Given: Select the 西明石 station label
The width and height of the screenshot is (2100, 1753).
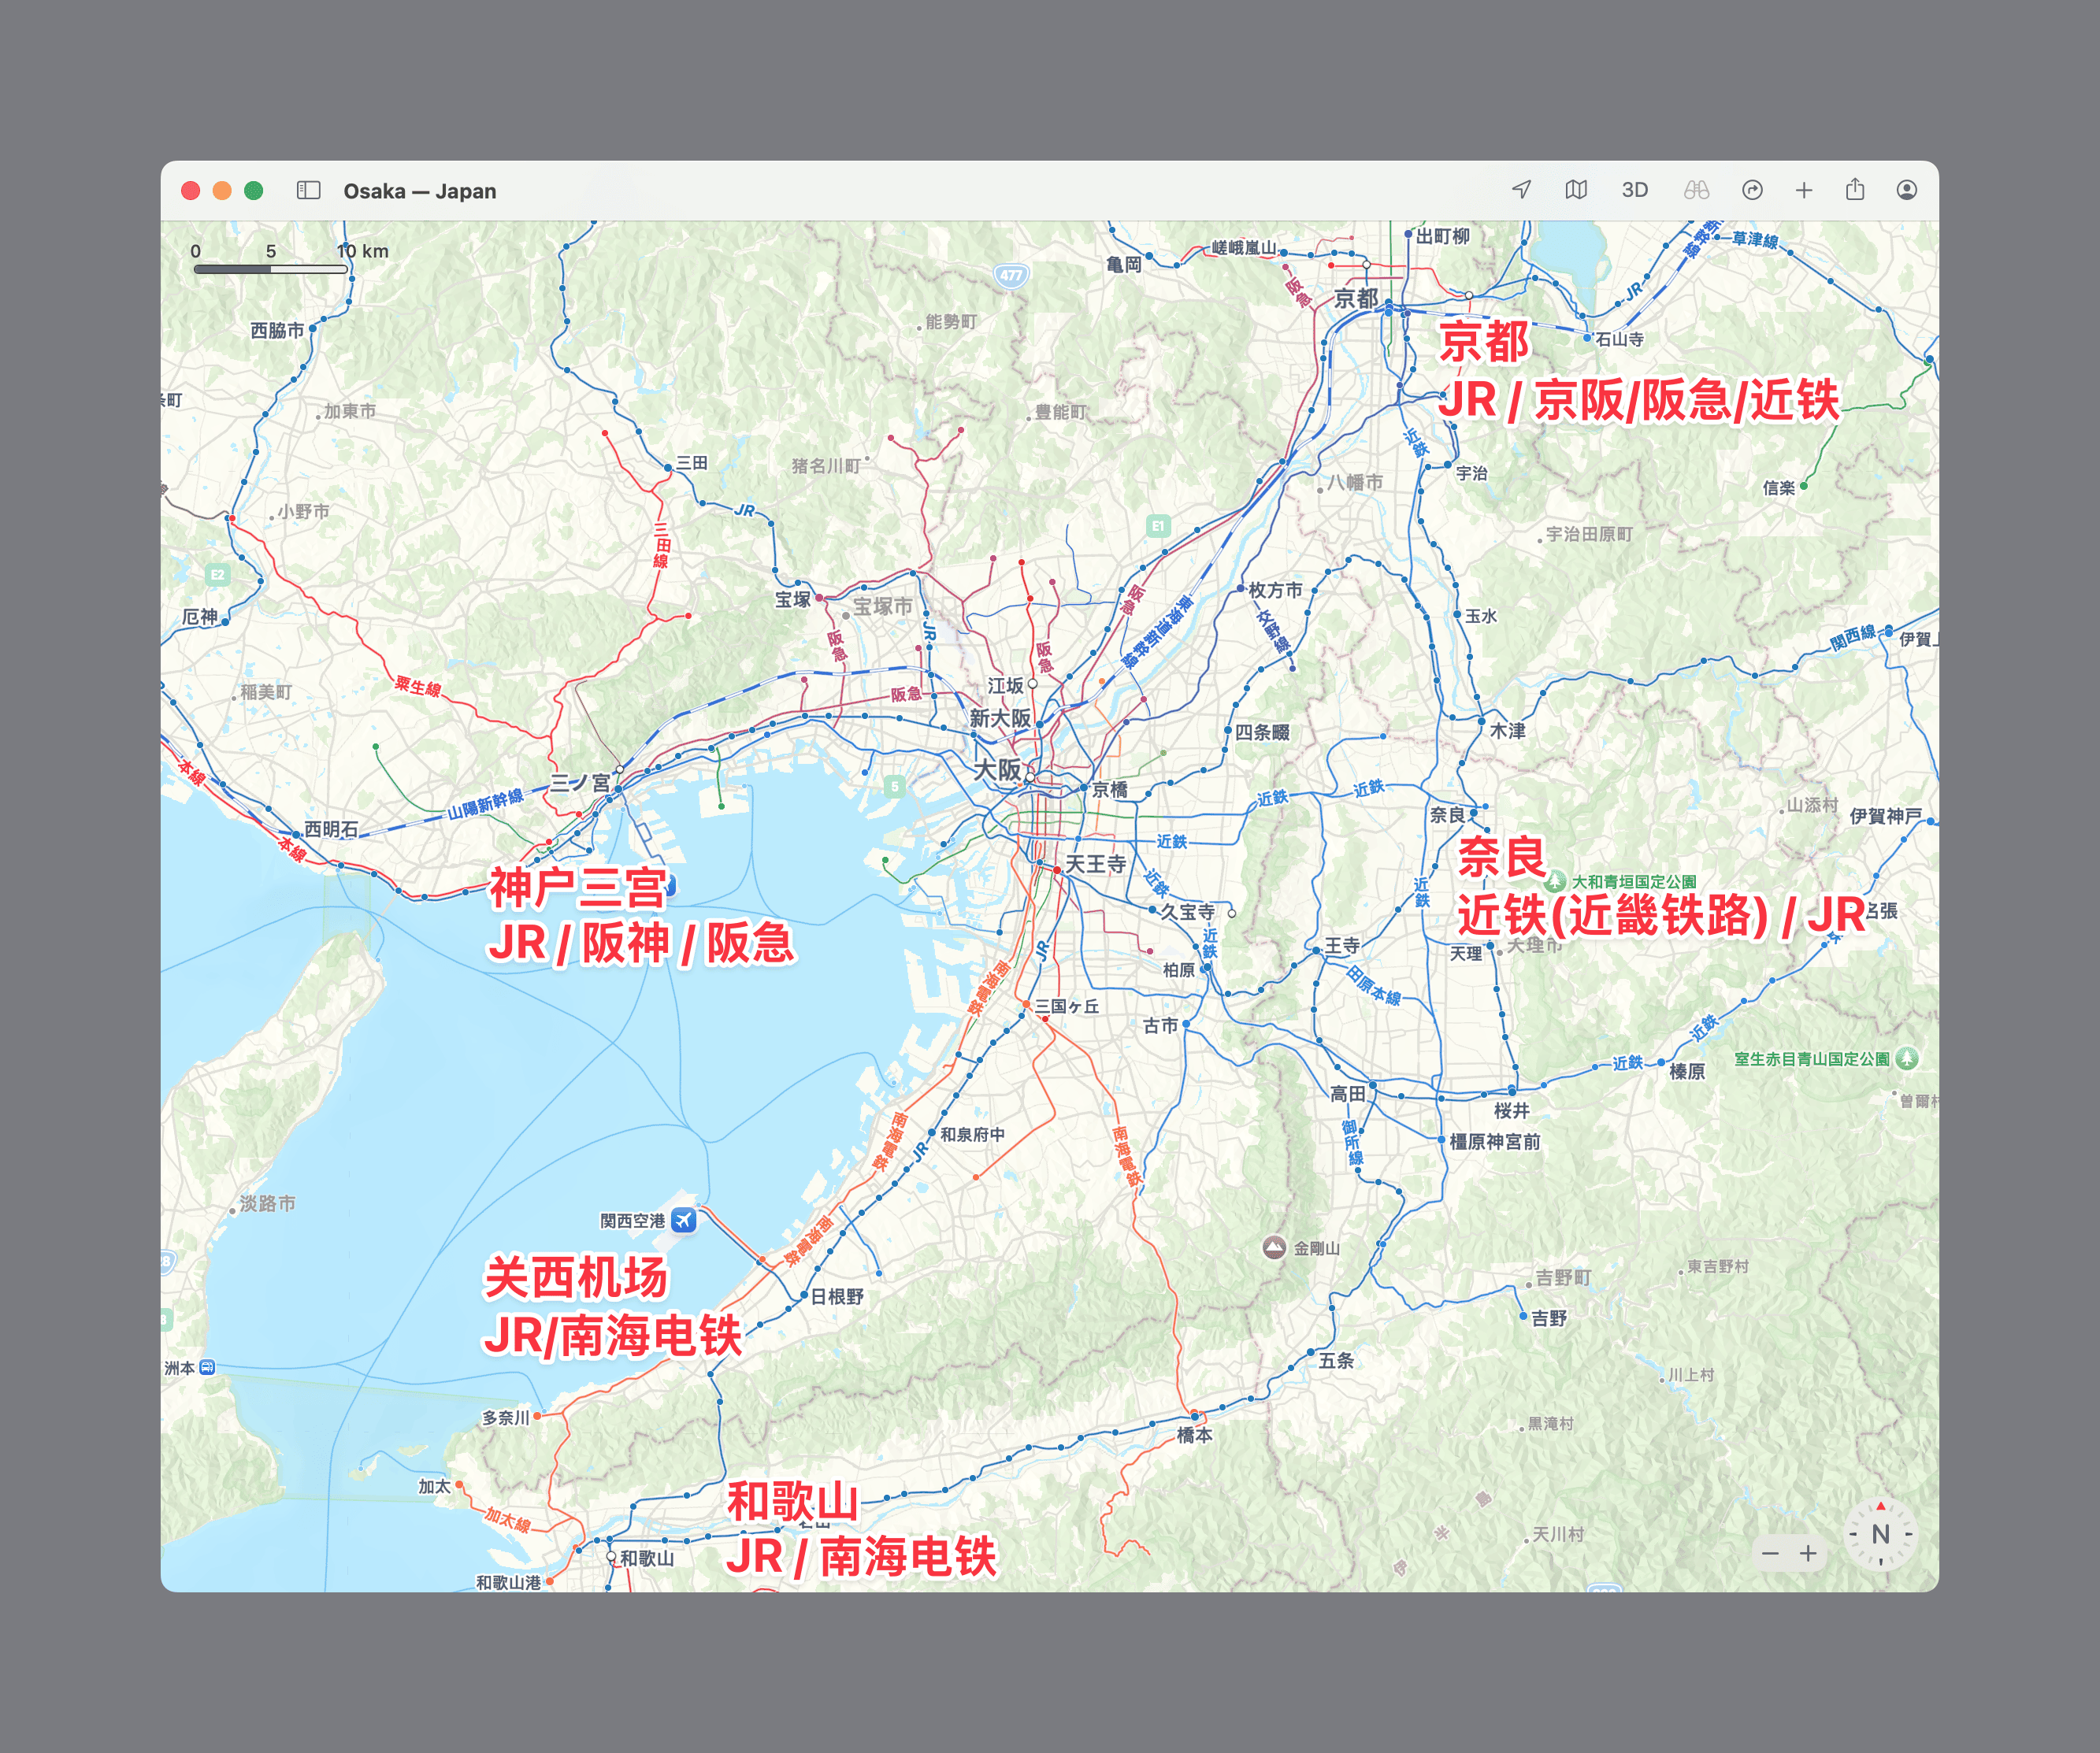Looking at the screenshot, I should [331, 829].
